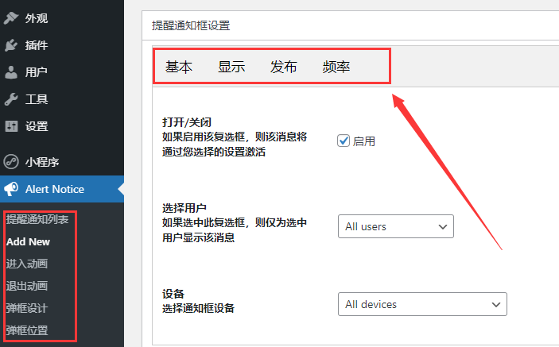
Task: Click the 用户 user silhouette icon
Action: (10, 72)
